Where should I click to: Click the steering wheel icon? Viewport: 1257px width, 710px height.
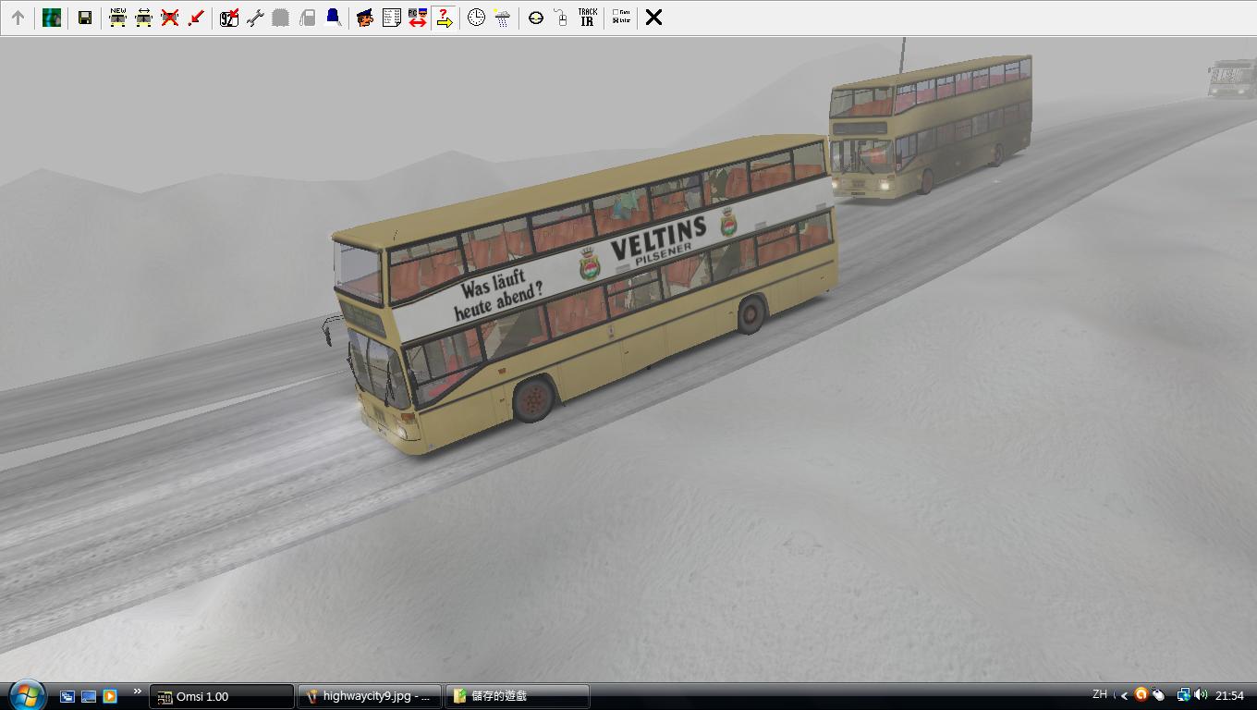coord(535,18)
